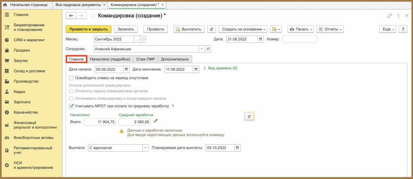Switch to Дополнительно tab
Viewport: 413px width, 179px height.
click(175, 59)
